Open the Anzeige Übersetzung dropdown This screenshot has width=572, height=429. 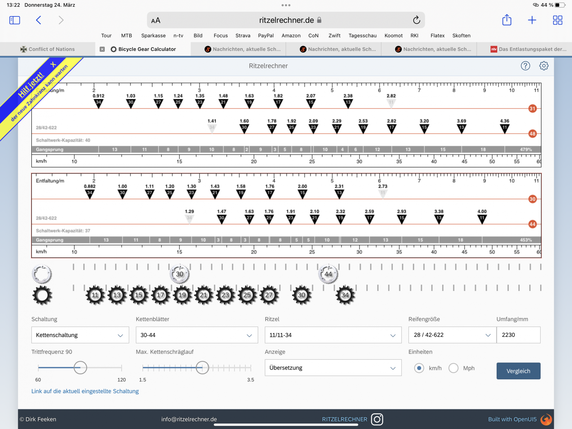click(x=333, y=368)
